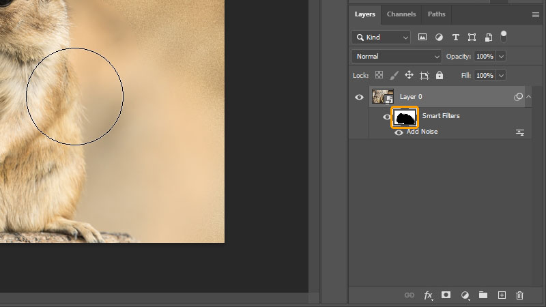This screenshot has height=307, width=546.
Task: Lock image pixels with the brush icon
Action: pos(394,75)
